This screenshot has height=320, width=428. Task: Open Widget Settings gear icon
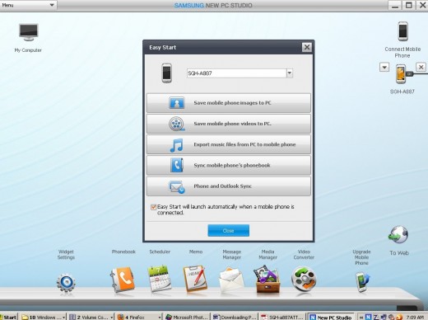(66, 282)
